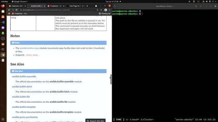
Task: Close the Freelancer tab
Action: (x=64, y=6)
